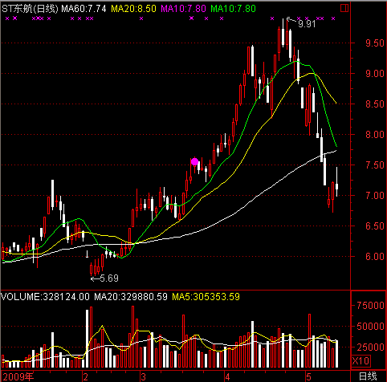Screen dimensions: 387x382
Task: Click the yellow MA20:8.50 indicator label
Action: (x=133, y=9)
